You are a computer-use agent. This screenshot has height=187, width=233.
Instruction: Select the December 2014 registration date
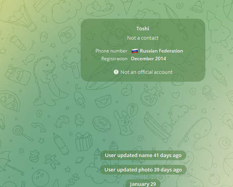[x=148, y=59]
